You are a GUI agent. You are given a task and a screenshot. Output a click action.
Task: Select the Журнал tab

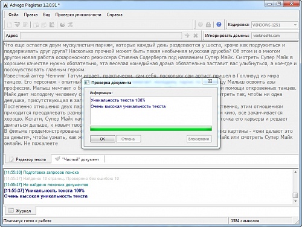(20, 211)
